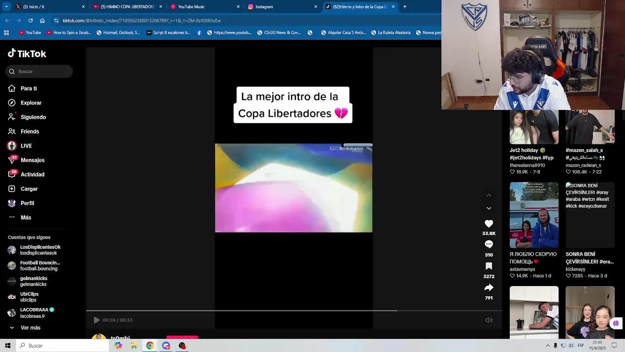This screenshot has height=352, width=625.
Task: Click the Windows taskbar Buscar search box
Action: pos(62,346)
